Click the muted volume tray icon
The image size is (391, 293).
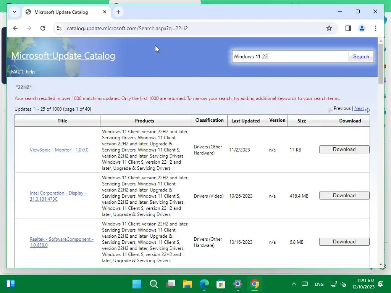(x=343, y=284)
